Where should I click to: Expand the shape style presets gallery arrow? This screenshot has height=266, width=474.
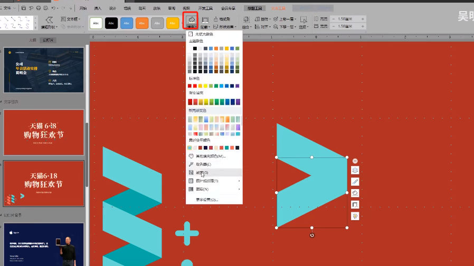[x=183, y=23]
